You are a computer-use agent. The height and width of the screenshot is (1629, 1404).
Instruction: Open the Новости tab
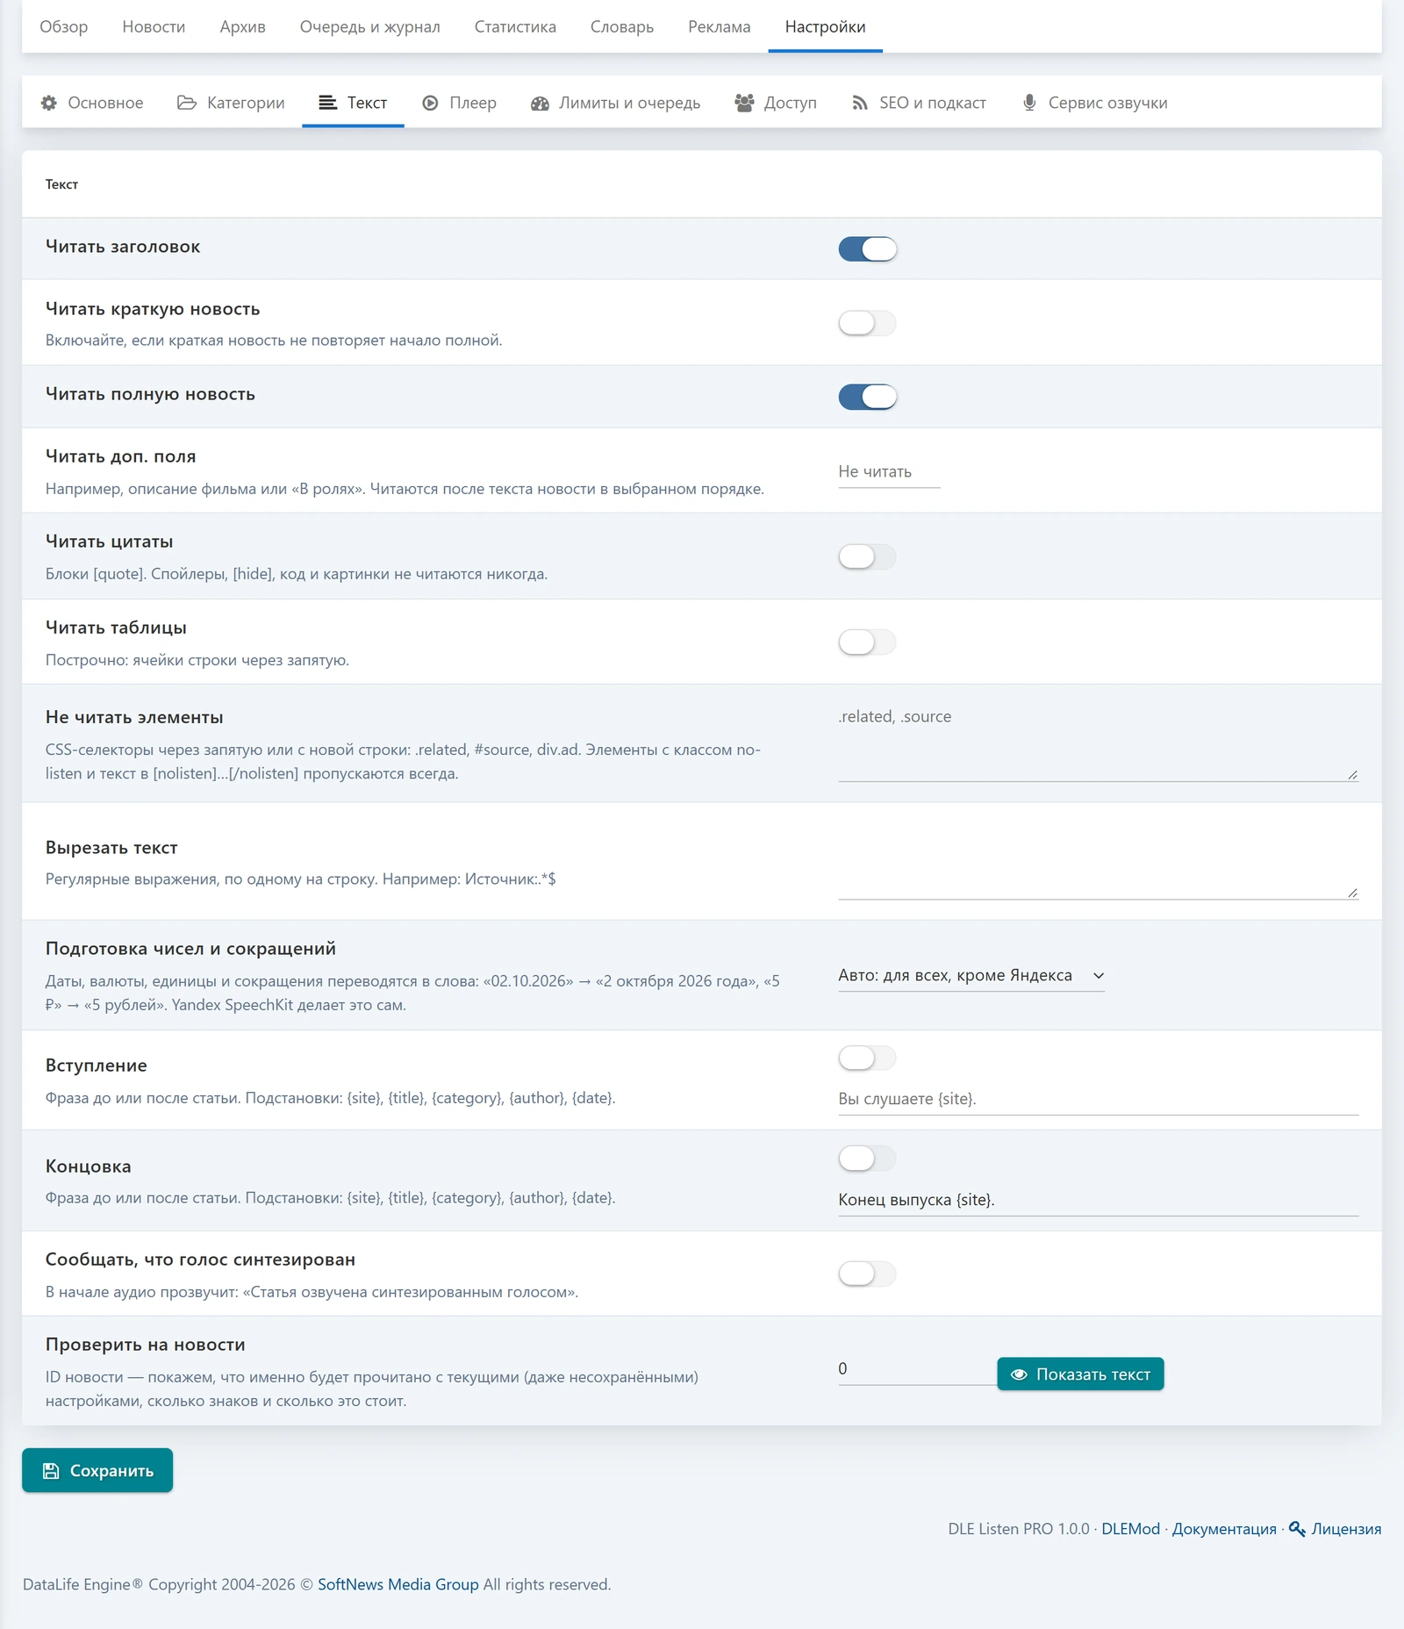tap(154, 26)
